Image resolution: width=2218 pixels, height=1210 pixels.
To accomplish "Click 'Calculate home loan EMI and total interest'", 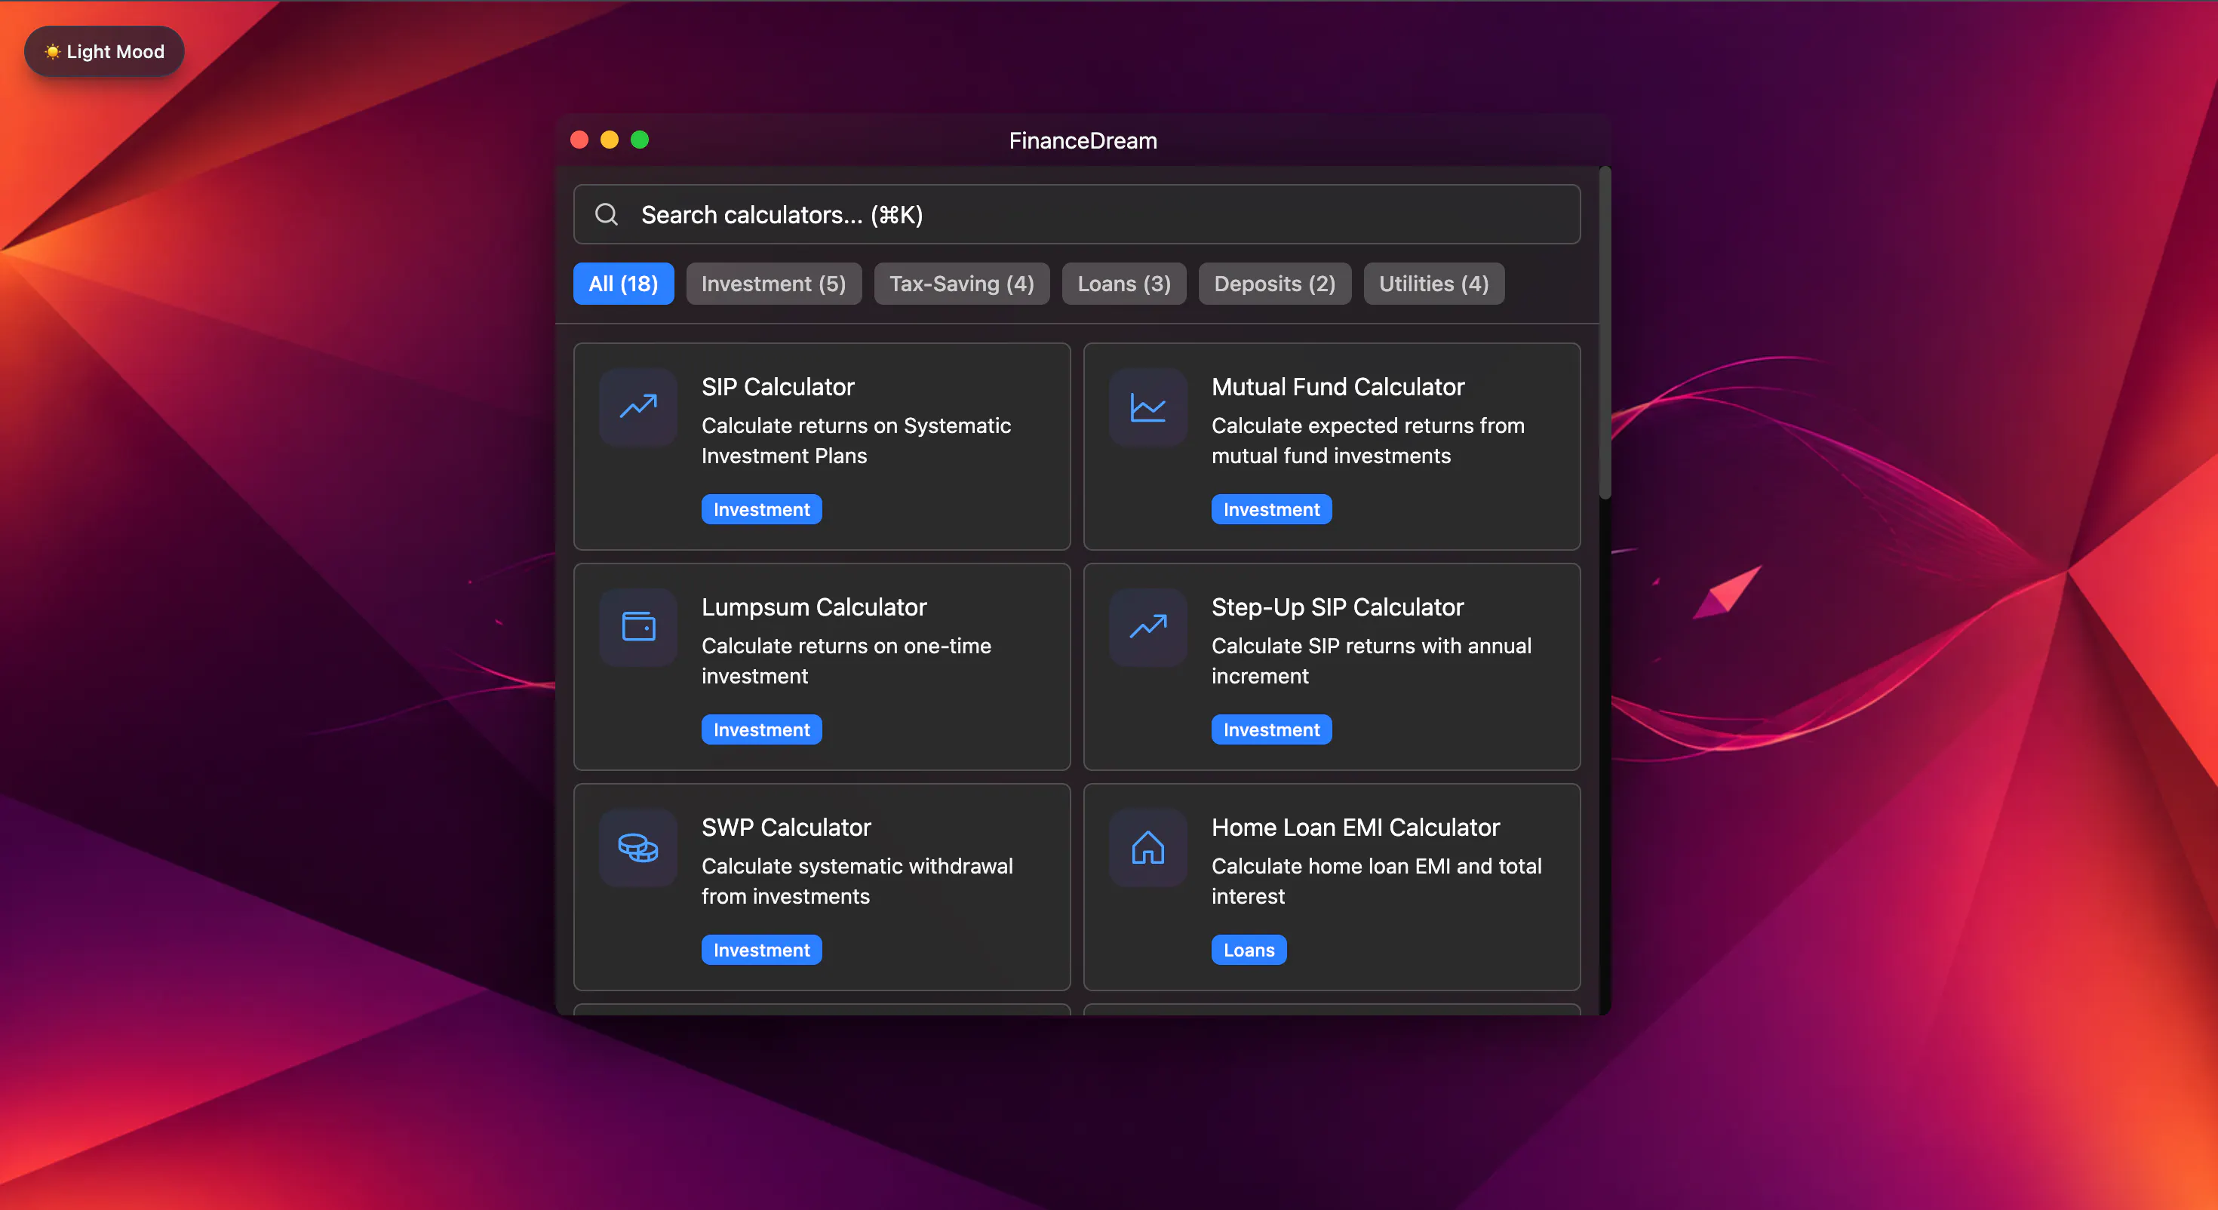I will click(x=1376, y=882).
